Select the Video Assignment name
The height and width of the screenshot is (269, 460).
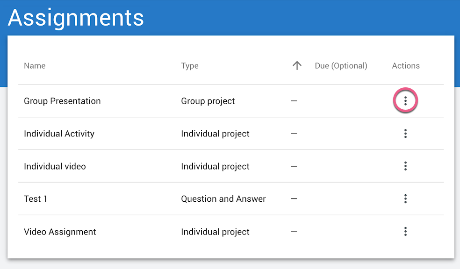pos(60,232)
